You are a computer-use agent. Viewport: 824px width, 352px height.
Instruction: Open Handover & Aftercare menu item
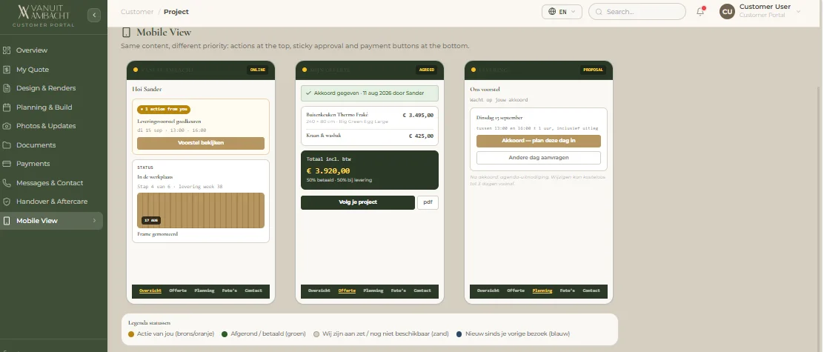click(x=52, y=202)
